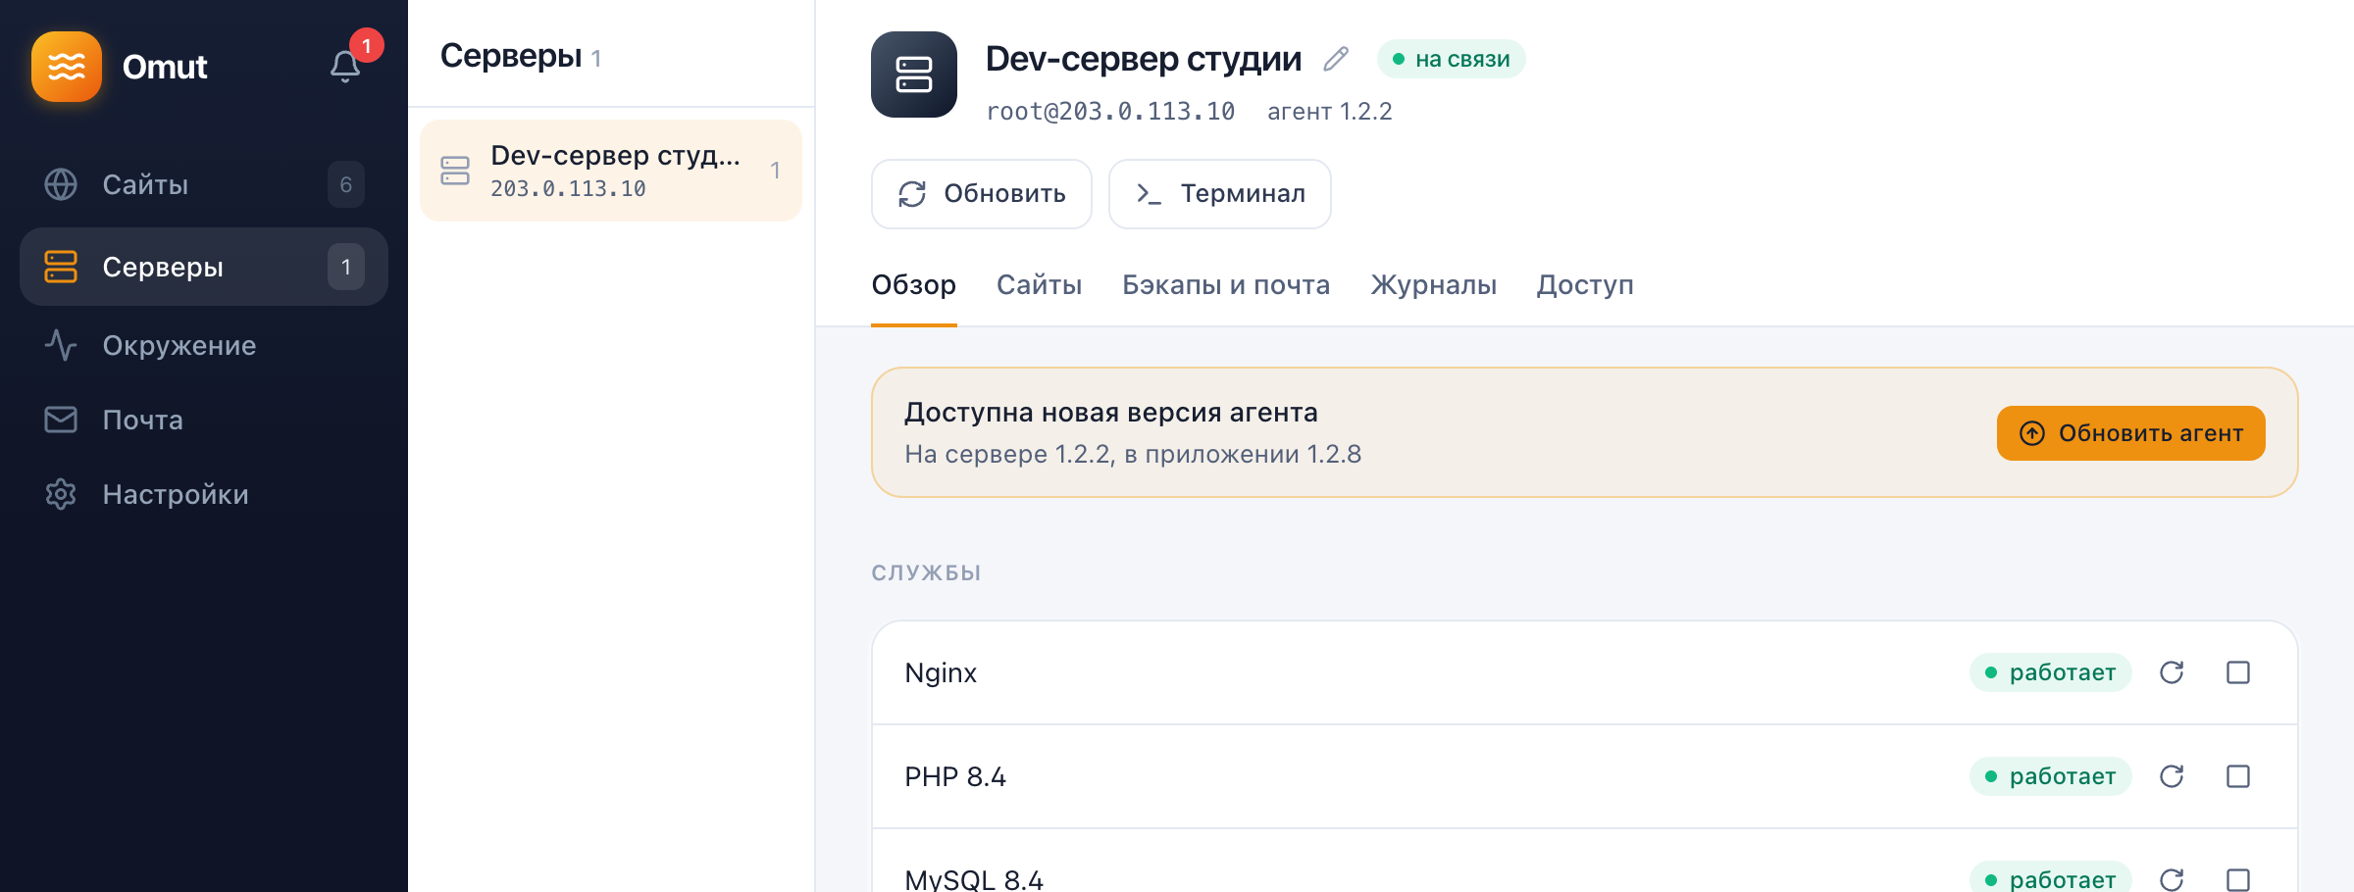The image size is (2354, 892).
Task: Edit the server name with the pencil icon
Action: 1336,59
